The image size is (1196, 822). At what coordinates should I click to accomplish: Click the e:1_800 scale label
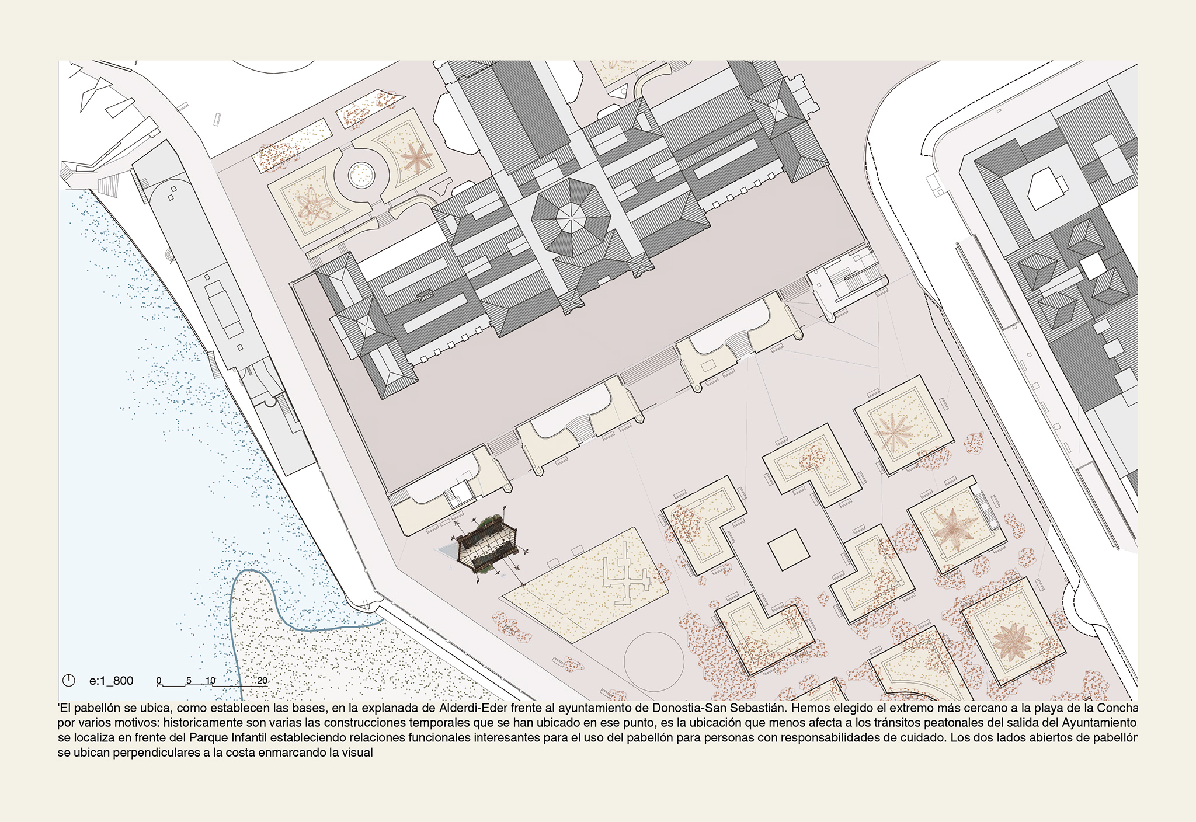click(x=111, y=681)
